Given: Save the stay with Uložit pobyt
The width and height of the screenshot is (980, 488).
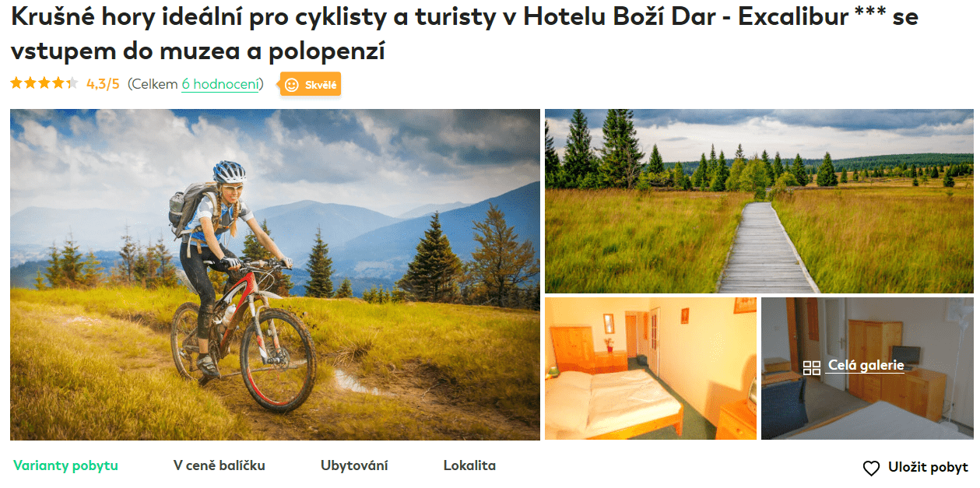Looking at the screenshot, I should (x=915, y=468).
